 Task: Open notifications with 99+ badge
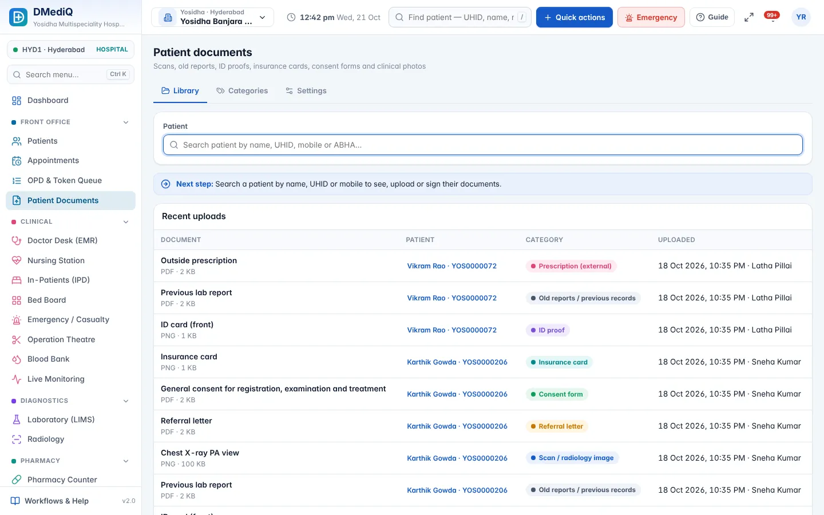point(772,17)
